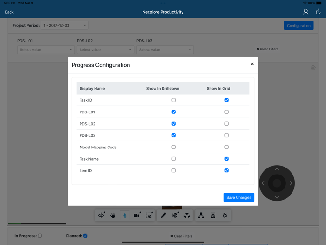Image resolution: width=326 pixels, height=245 pixels.
Task: Go Back using header link
Action: coord(9,12)
